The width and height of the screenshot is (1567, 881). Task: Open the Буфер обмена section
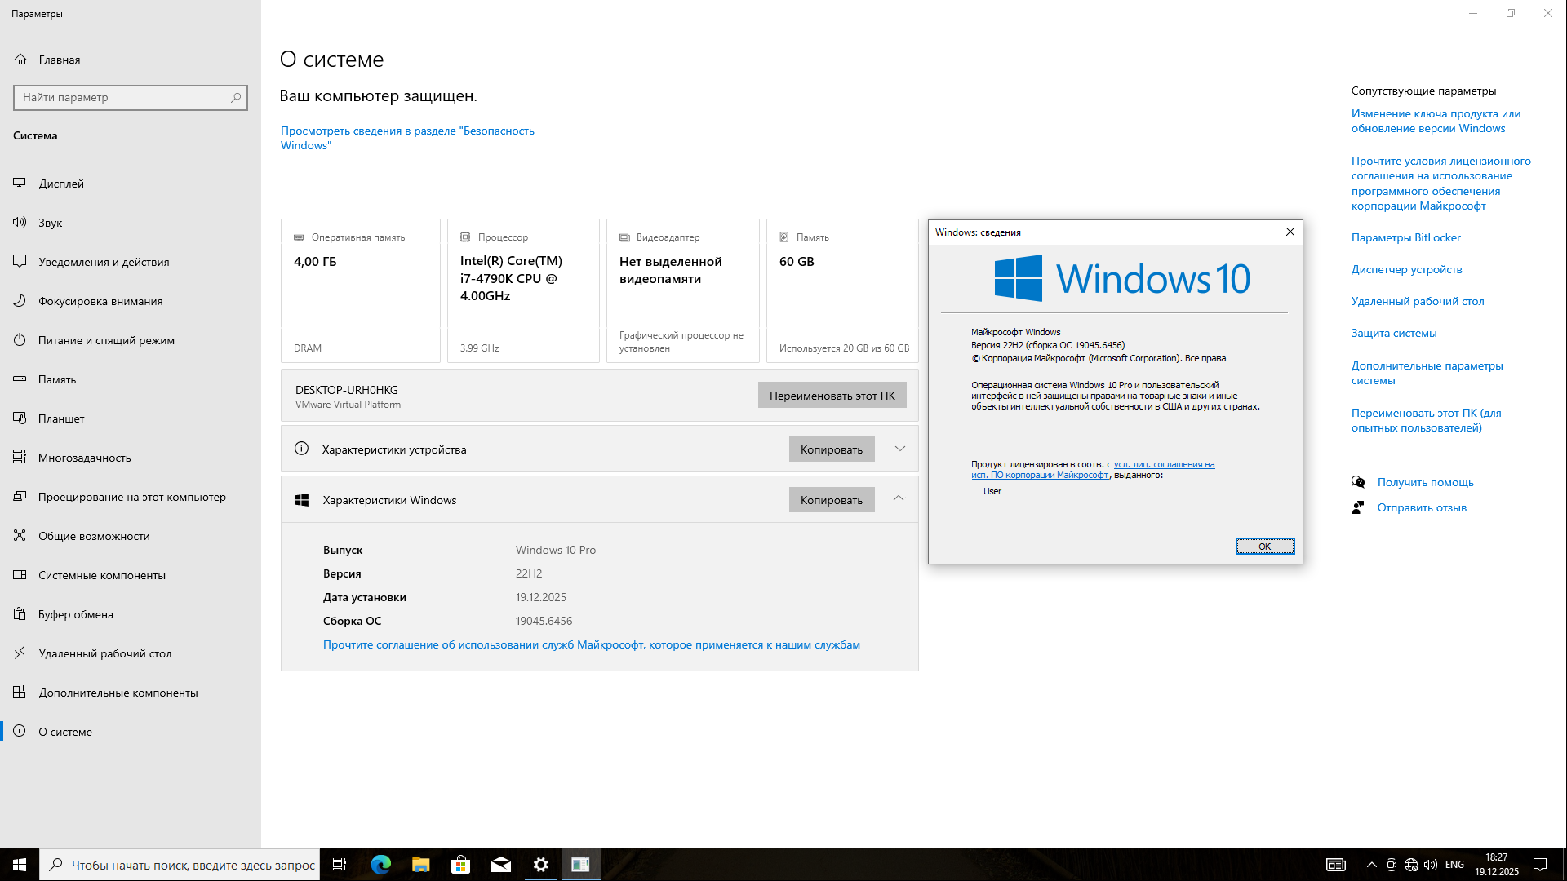(x=20, y=614)
